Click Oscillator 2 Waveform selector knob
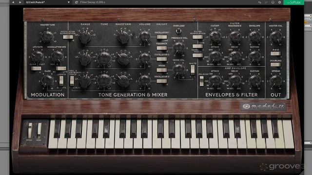The width and height of the screenshot is (312, 175). (123, 59)
